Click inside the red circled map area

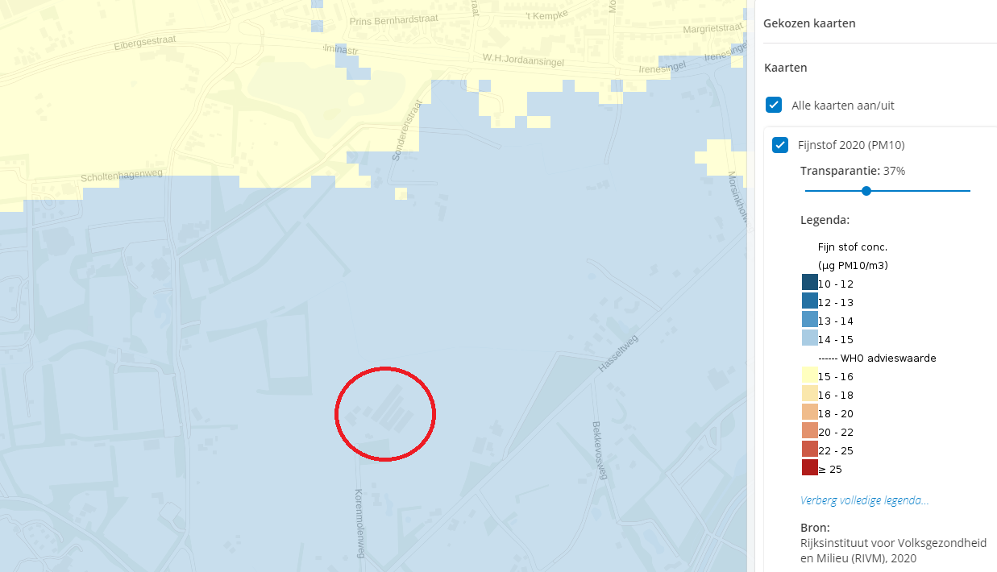(385, 414)
